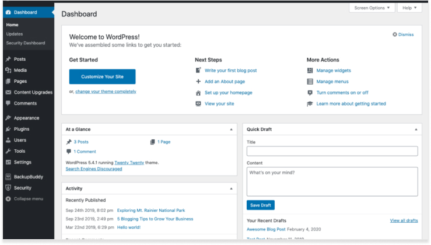Click the Appearance paintbrush icon
This screenshot has width=431, height=245.
8,118
